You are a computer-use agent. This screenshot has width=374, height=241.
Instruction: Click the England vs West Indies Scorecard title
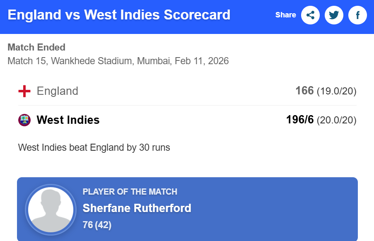pyautogui.click(x=119, y=15)
